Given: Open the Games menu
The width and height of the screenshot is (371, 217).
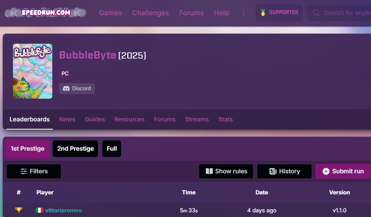Looking at the screenshot, I should 110,13.
